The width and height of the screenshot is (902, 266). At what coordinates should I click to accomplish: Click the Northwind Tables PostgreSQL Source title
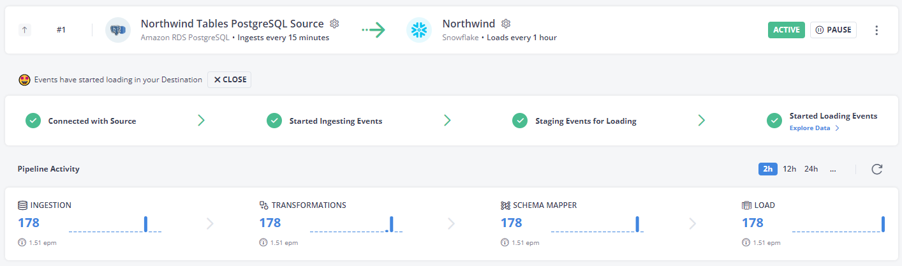232,24
